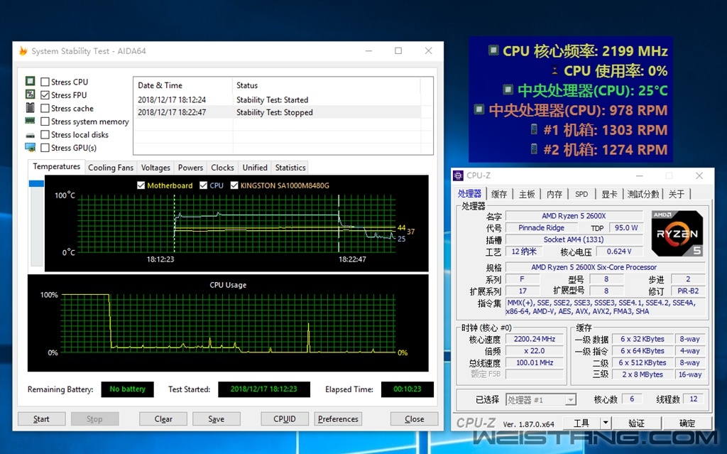Click the #1 chassis fan icon
Viewport: 727px width, 454px height.
pyautogui.click(x=534, y=129)
